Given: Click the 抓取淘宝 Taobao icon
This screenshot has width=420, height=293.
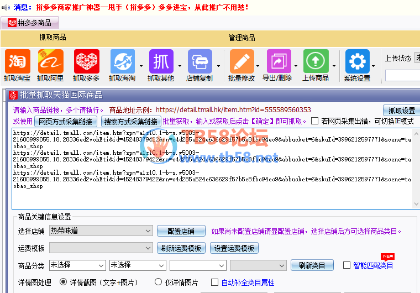Looking at the screenshot, I should (x=18, y=61).
